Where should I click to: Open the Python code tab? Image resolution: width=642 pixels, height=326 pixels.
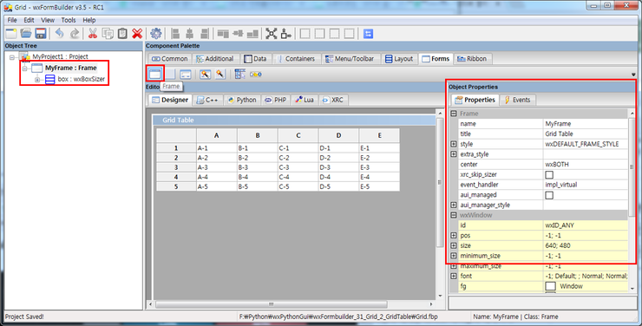coord(242,100)
